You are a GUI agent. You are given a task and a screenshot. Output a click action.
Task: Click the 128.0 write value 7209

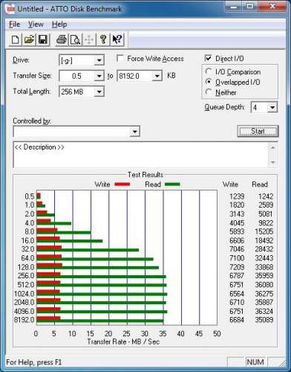coord(237,267)
